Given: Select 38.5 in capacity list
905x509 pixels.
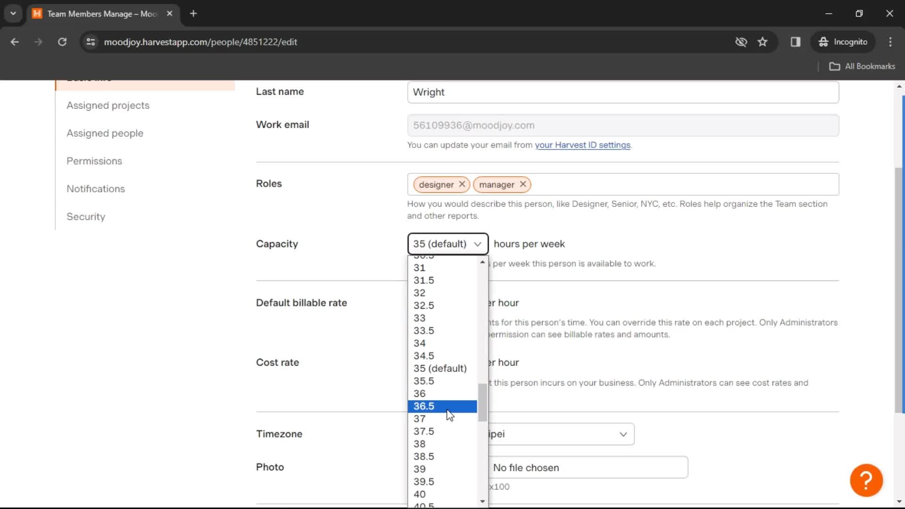Looking at the screenshot, I should coord(442,456).
